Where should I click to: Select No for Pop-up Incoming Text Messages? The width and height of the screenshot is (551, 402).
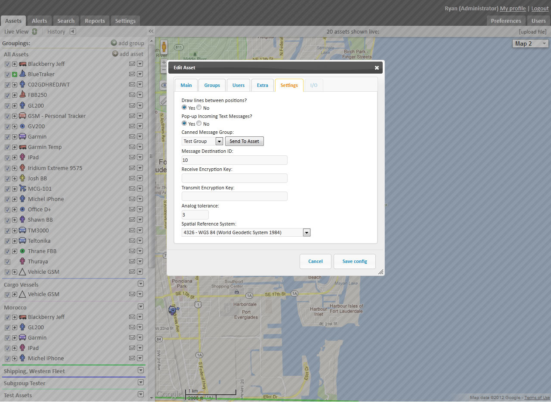199,124
